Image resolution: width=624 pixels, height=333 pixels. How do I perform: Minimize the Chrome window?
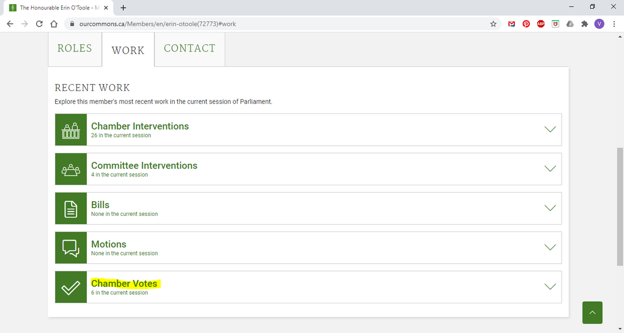(x=571, y=7)
